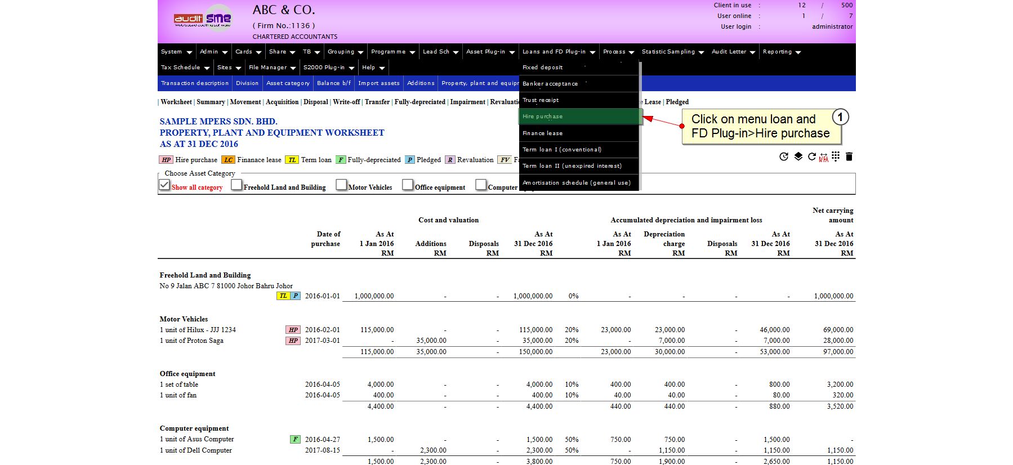The width and height of the screenshot is (1013, 465).
Task: Click the circular reload arrow icon
Action: point(811,157)
